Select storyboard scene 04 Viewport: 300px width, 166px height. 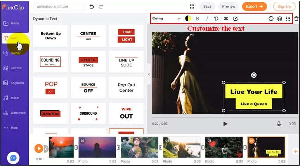point(182,147)
